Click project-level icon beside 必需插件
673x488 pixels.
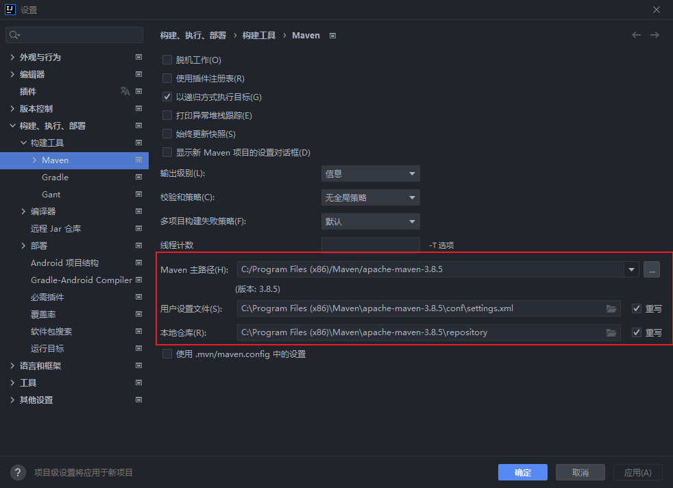138,297
